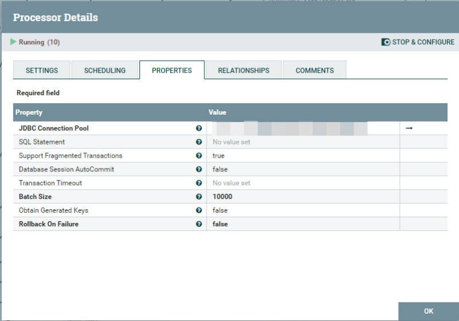The width and height of the screenshot is (459, 321).
Task: Open the Relationships tab
Action: click(243, 70)
